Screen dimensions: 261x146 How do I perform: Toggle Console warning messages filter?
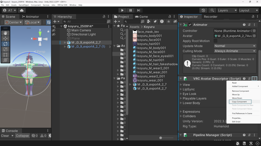pyautogui.click(x=43, y=136)
